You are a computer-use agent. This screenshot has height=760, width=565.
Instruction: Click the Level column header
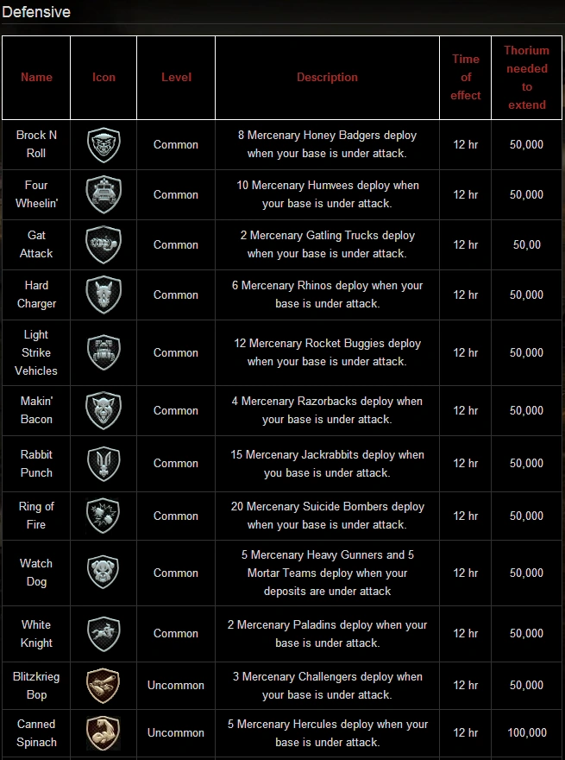point(176,78)
